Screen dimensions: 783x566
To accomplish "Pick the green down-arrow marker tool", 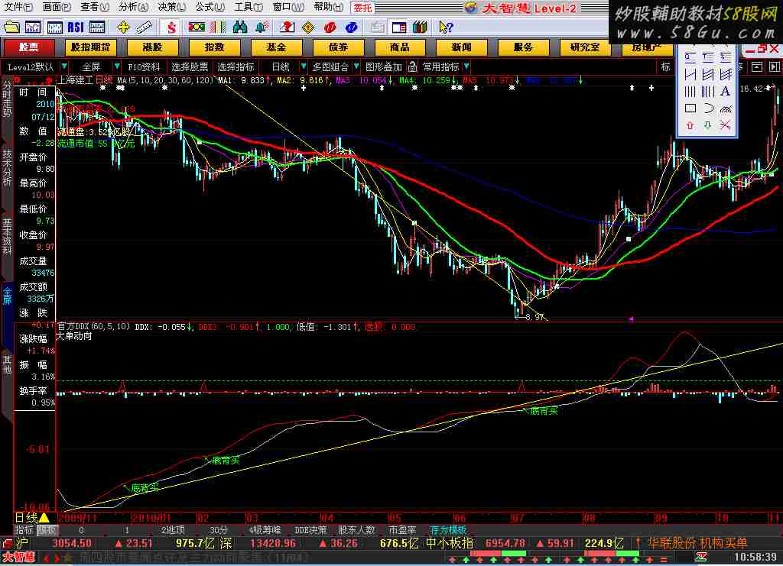I will click(x=707, y=125).
